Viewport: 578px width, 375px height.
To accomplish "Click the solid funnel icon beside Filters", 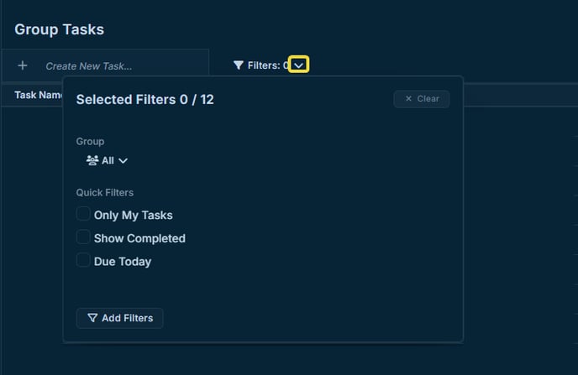I will click(238, 65).
